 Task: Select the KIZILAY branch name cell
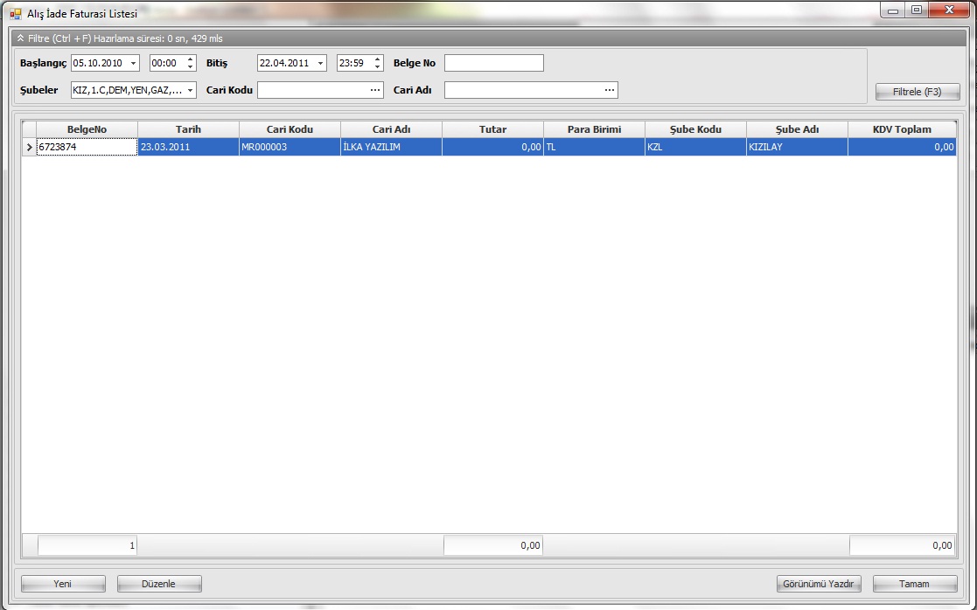pos(798,147)
